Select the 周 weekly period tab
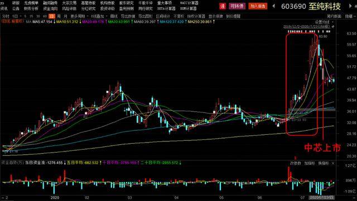357x201 pixels. [x=59, y=16]
